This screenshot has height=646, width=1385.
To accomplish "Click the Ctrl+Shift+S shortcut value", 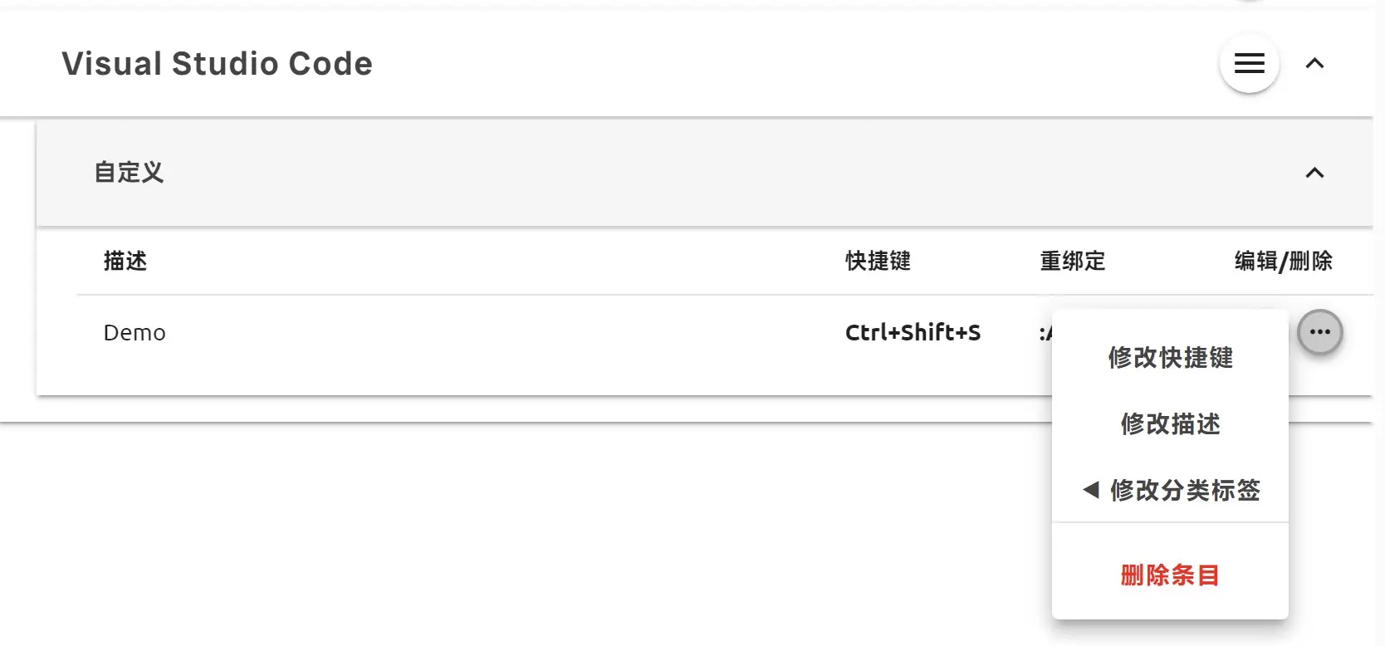I will pos(913,333).
